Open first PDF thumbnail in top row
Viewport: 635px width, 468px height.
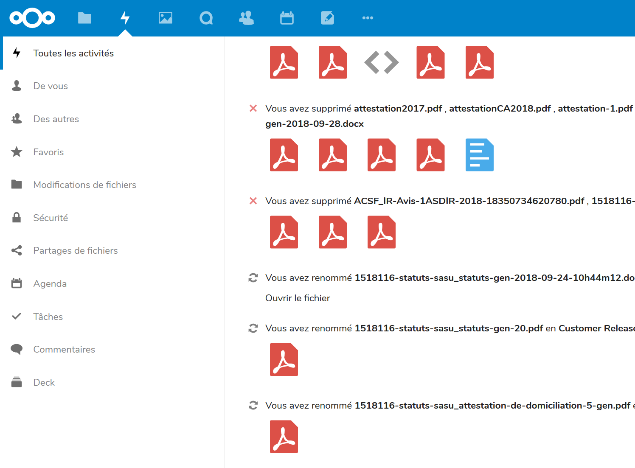[284, 62]
